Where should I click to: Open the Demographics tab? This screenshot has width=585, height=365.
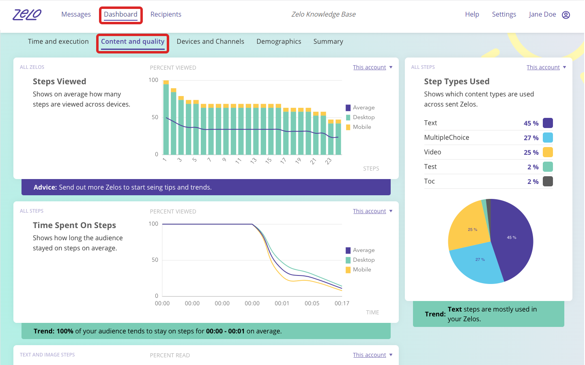pos(279,41)
